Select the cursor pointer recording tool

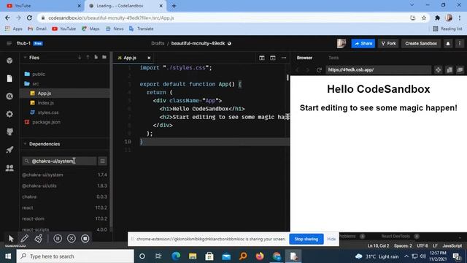point(11,238)
